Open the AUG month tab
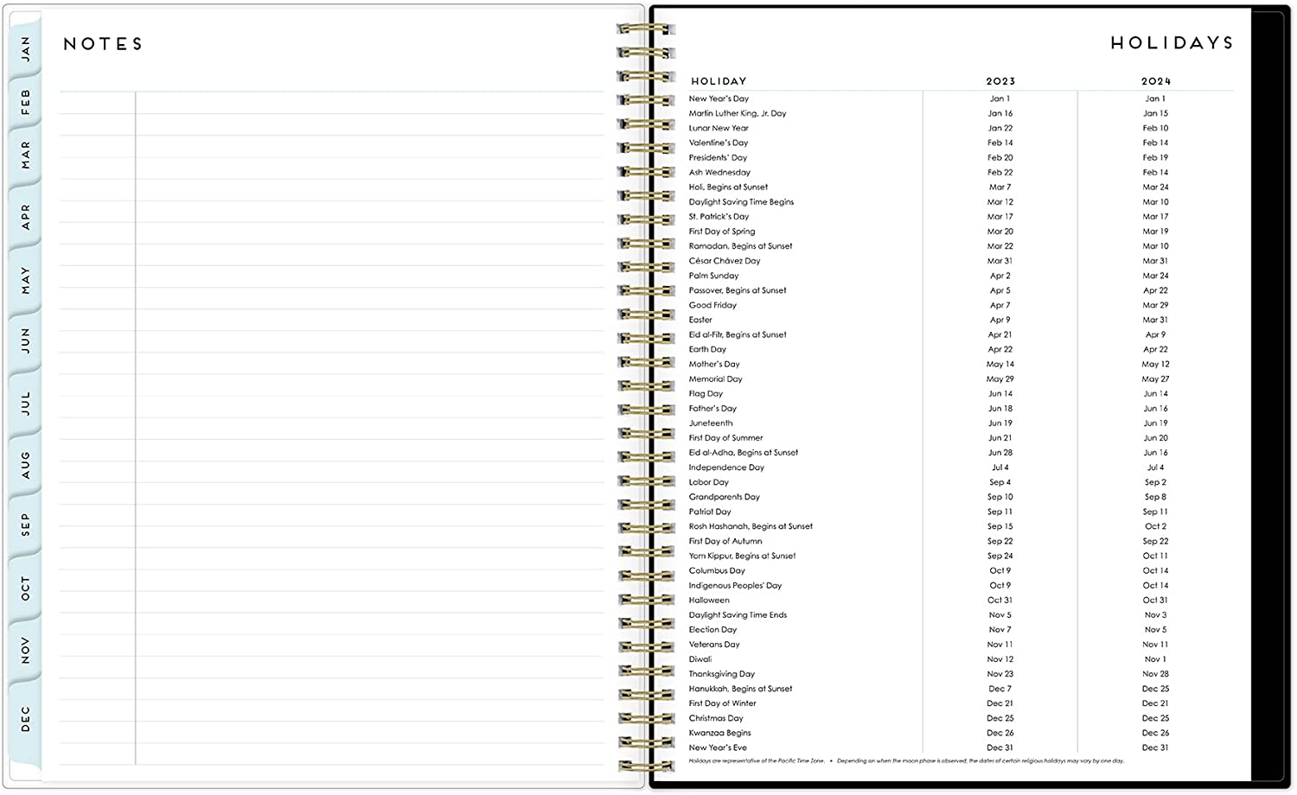 pos(25,465)
